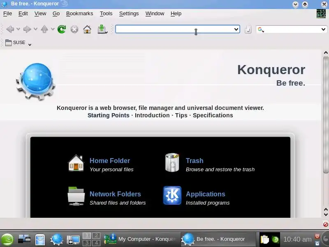Click the Be free. - Konqueror taskbar button
Viewport: 329px width, 247px height.
point(218,239)
